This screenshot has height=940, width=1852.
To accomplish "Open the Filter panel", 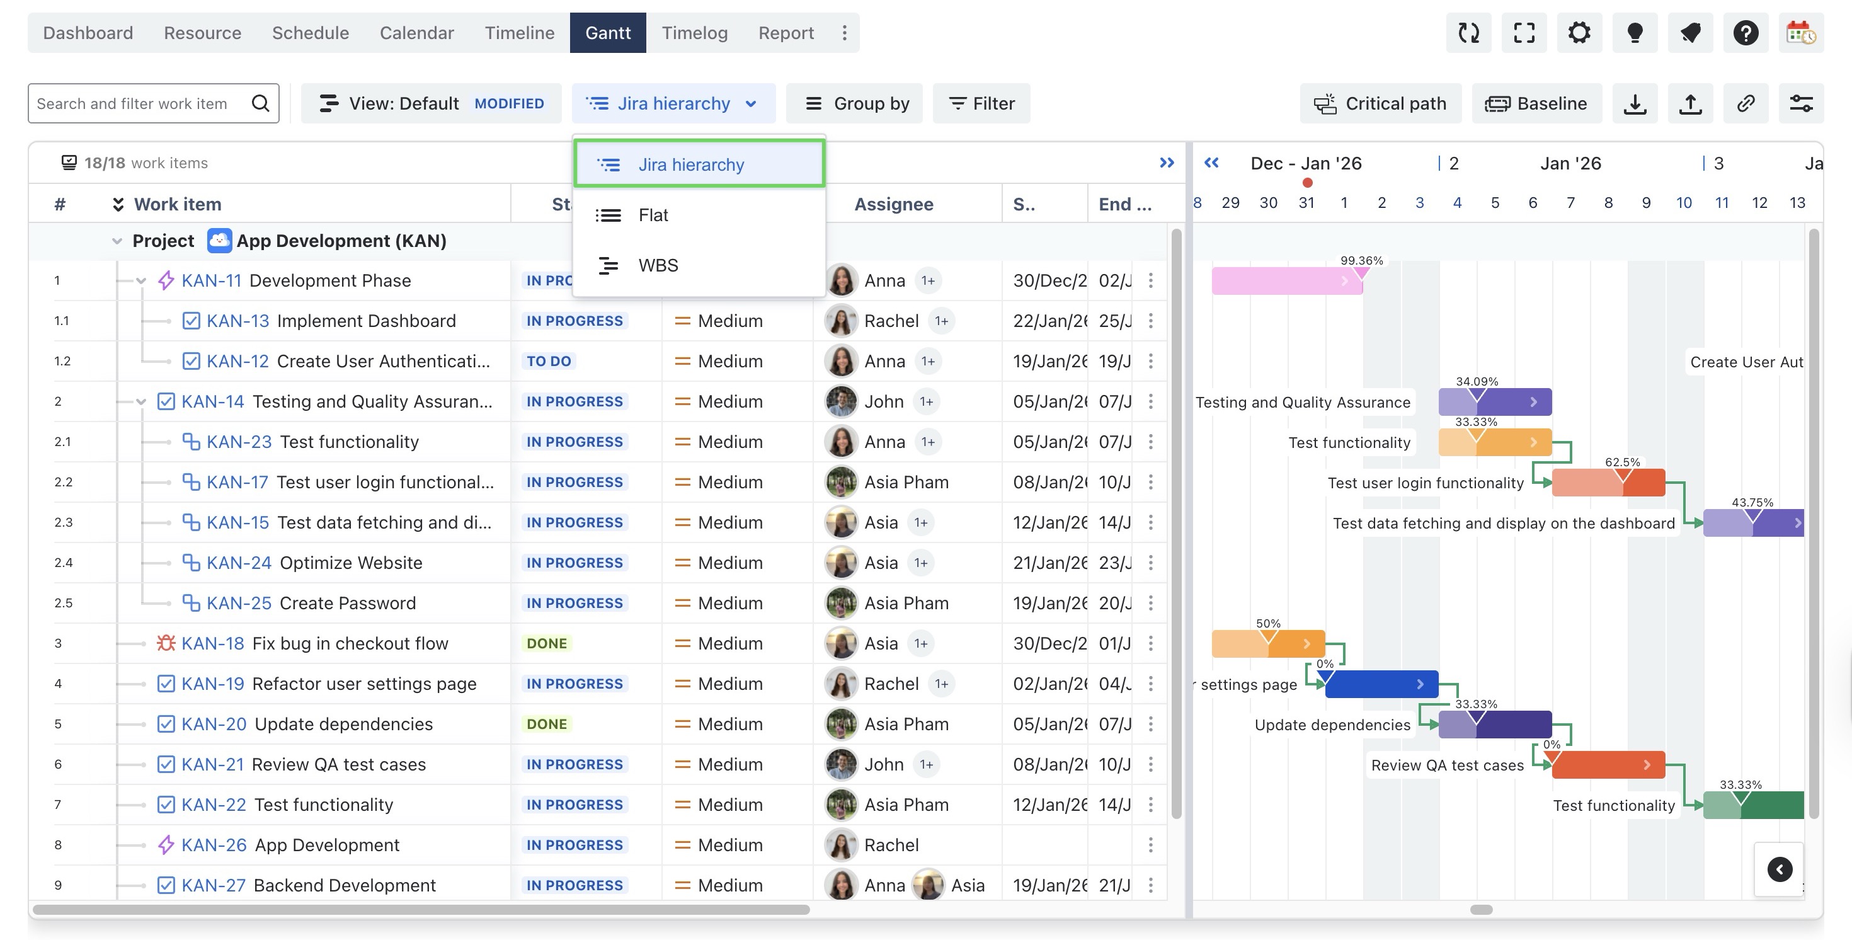I will pos(981,103).
